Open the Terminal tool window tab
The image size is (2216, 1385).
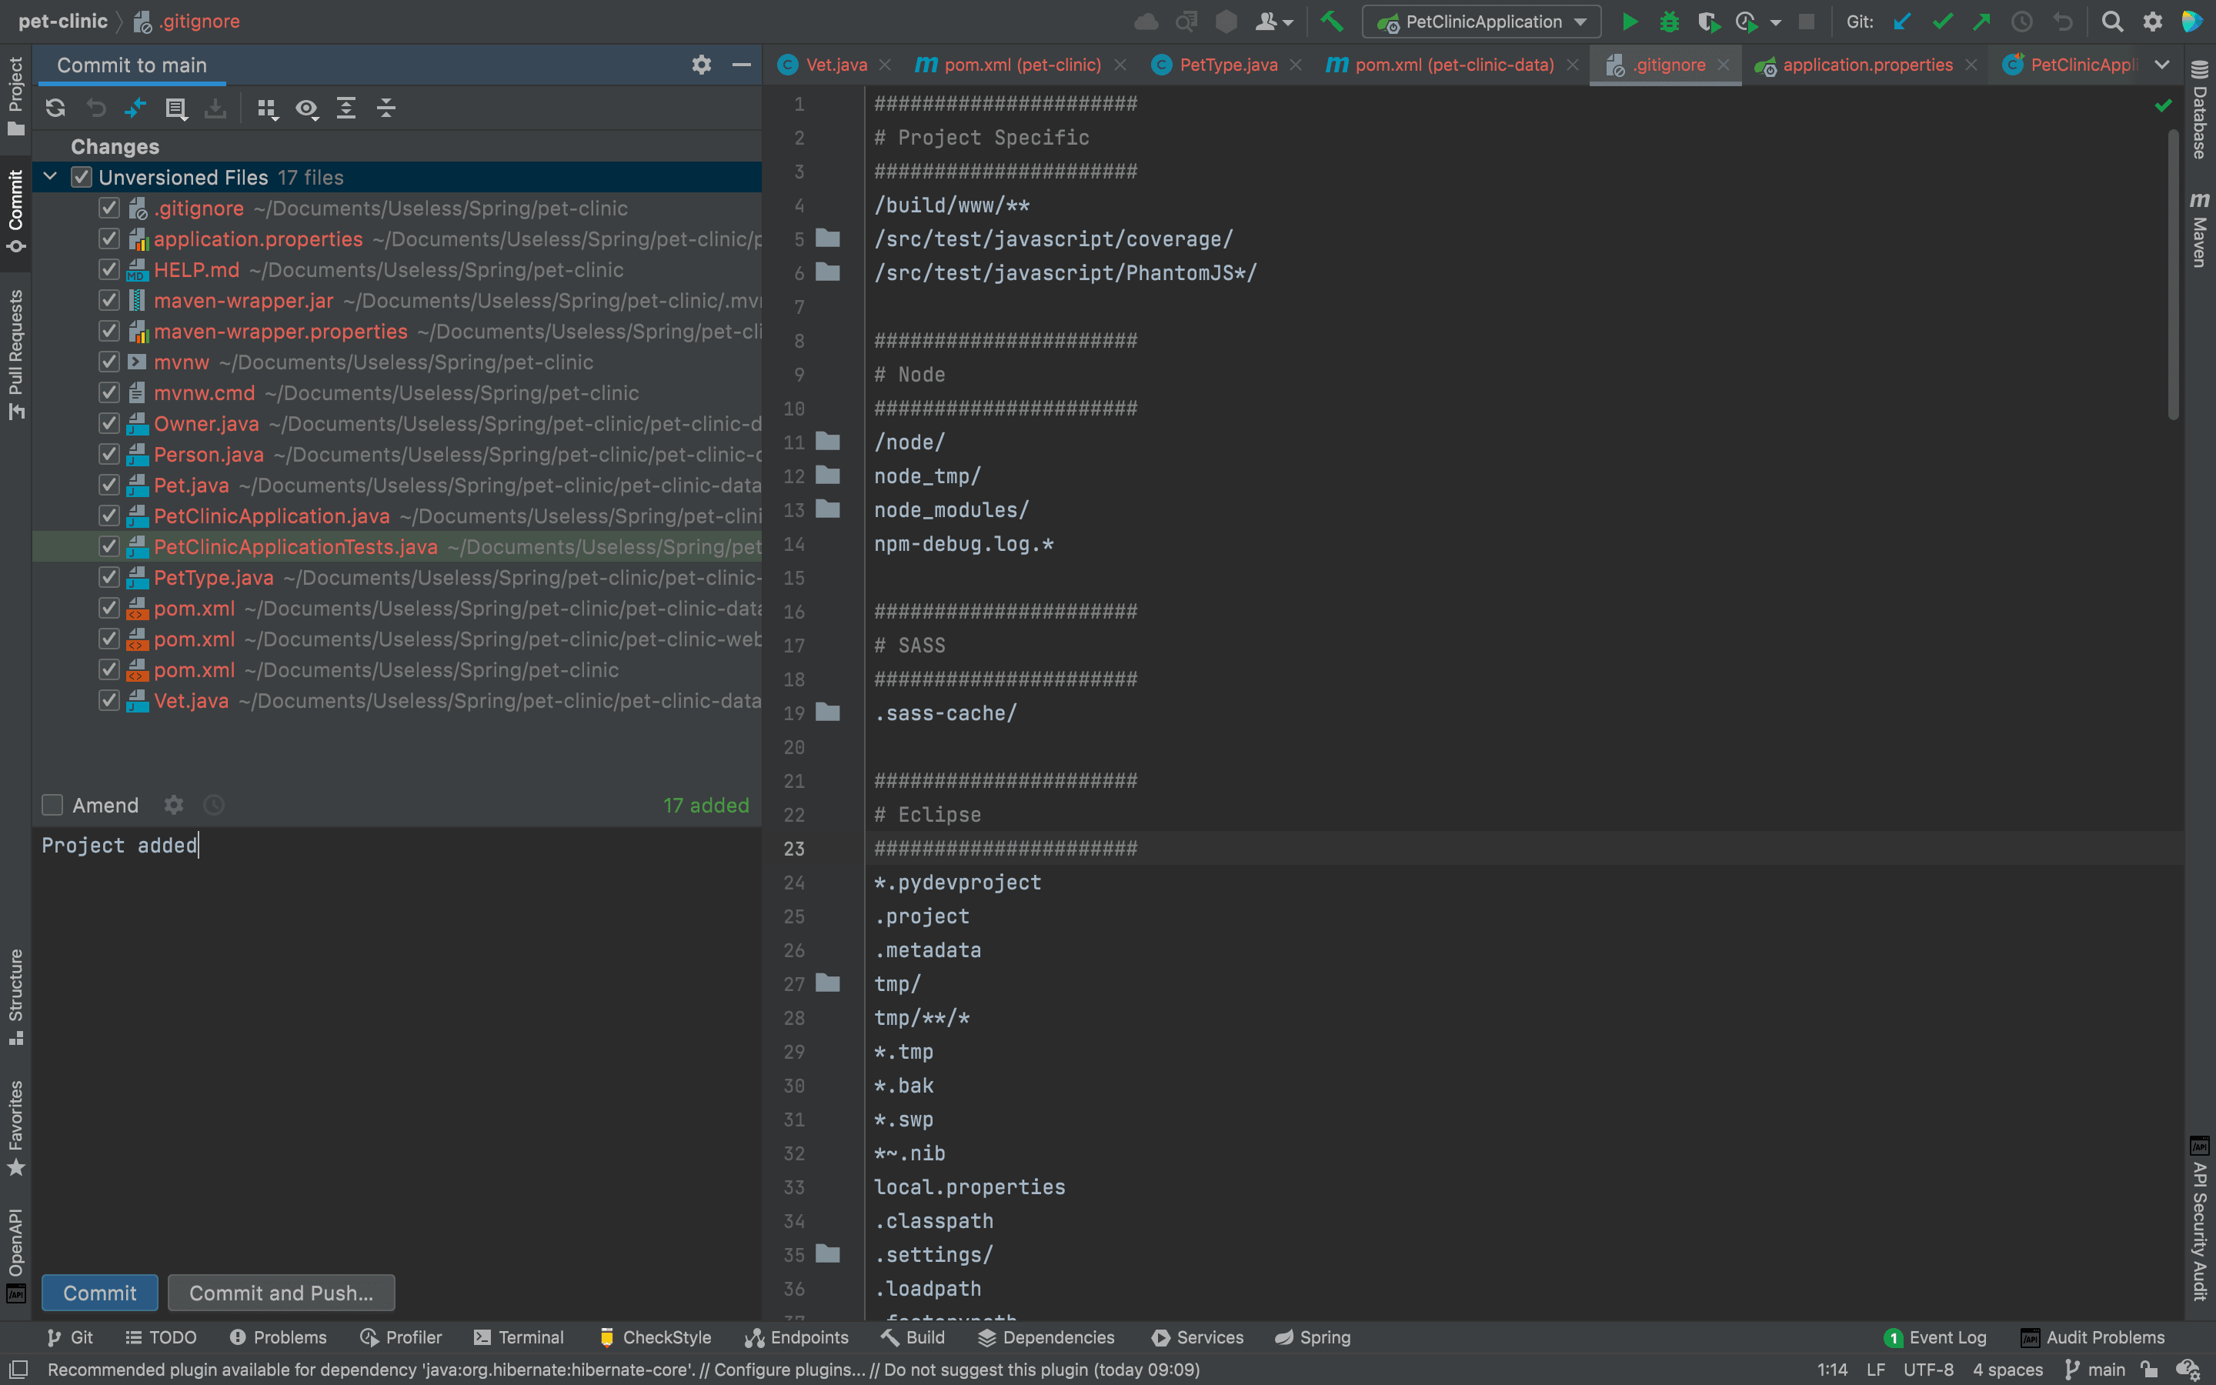click(519, 1337)
